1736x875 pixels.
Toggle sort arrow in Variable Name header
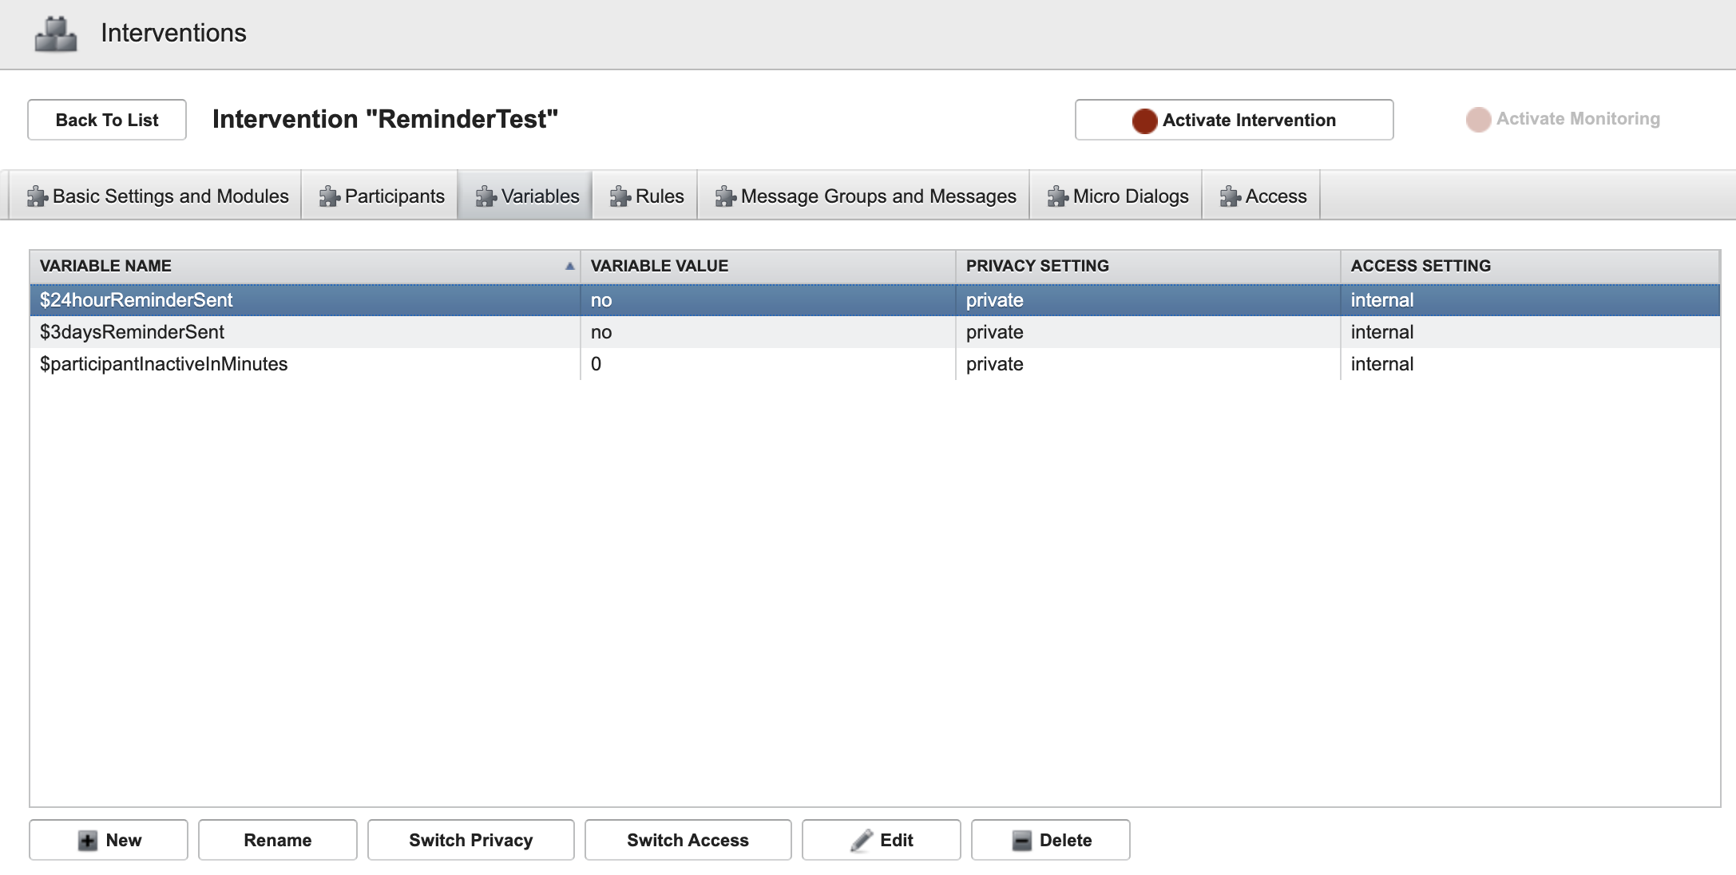tap(569, 267)
